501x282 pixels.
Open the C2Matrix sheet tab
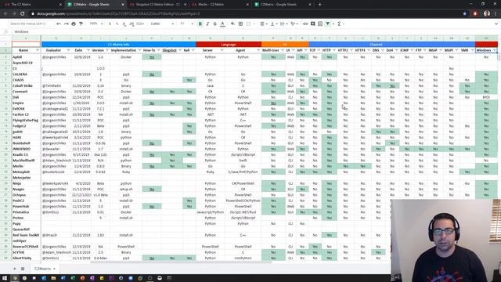point(45,269)
